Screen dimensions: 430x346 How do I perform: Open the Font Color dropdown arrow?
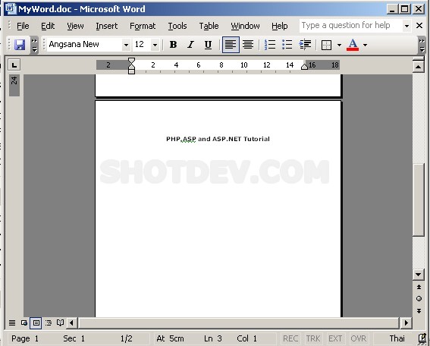tap(365, 45)
